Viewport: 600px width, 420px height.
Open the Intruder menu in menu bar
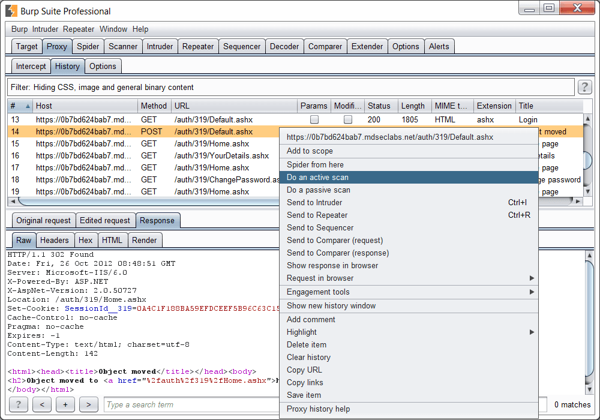46,29
